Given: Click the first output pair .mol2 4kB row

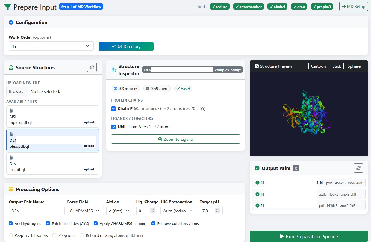Looking at the screenshot, I should 309,183.
